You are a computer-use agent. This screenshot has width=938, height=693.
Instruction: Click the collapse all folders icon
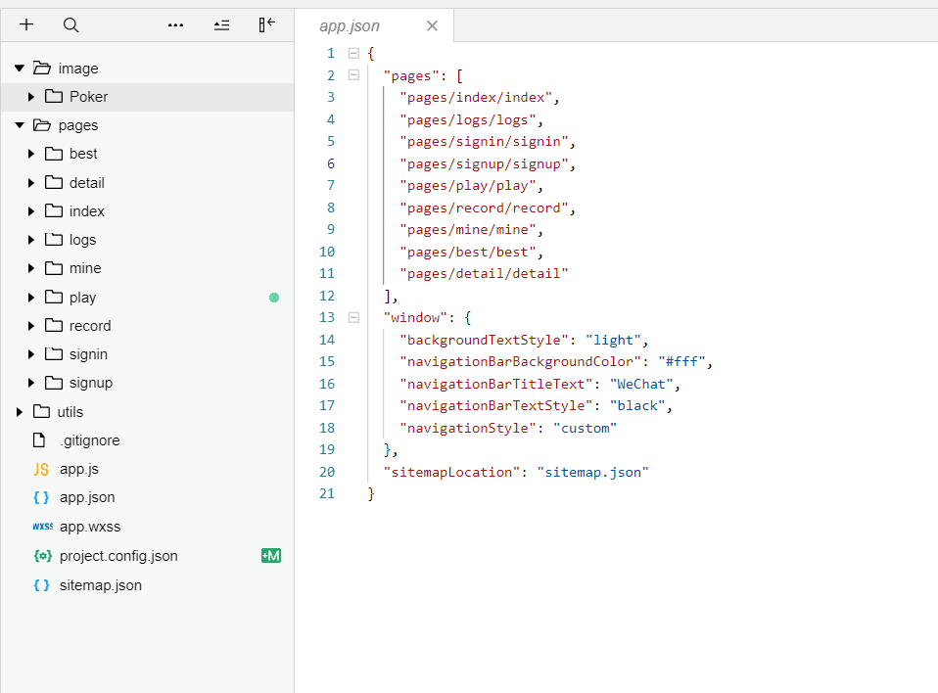(x=221, y=25)
